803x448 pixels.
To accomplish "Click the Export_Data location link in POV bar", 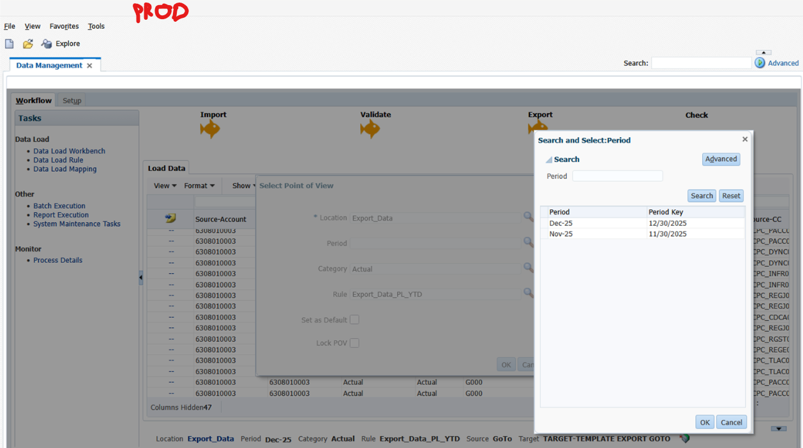I will pos(211,439).
